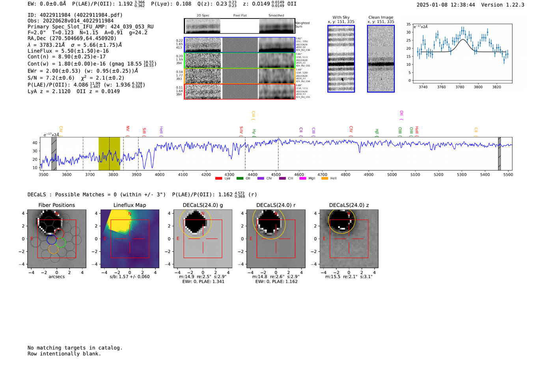552x375 pixels.
Task: Click the magenta MgII legend swatch
Action: [x=303, y=179]
